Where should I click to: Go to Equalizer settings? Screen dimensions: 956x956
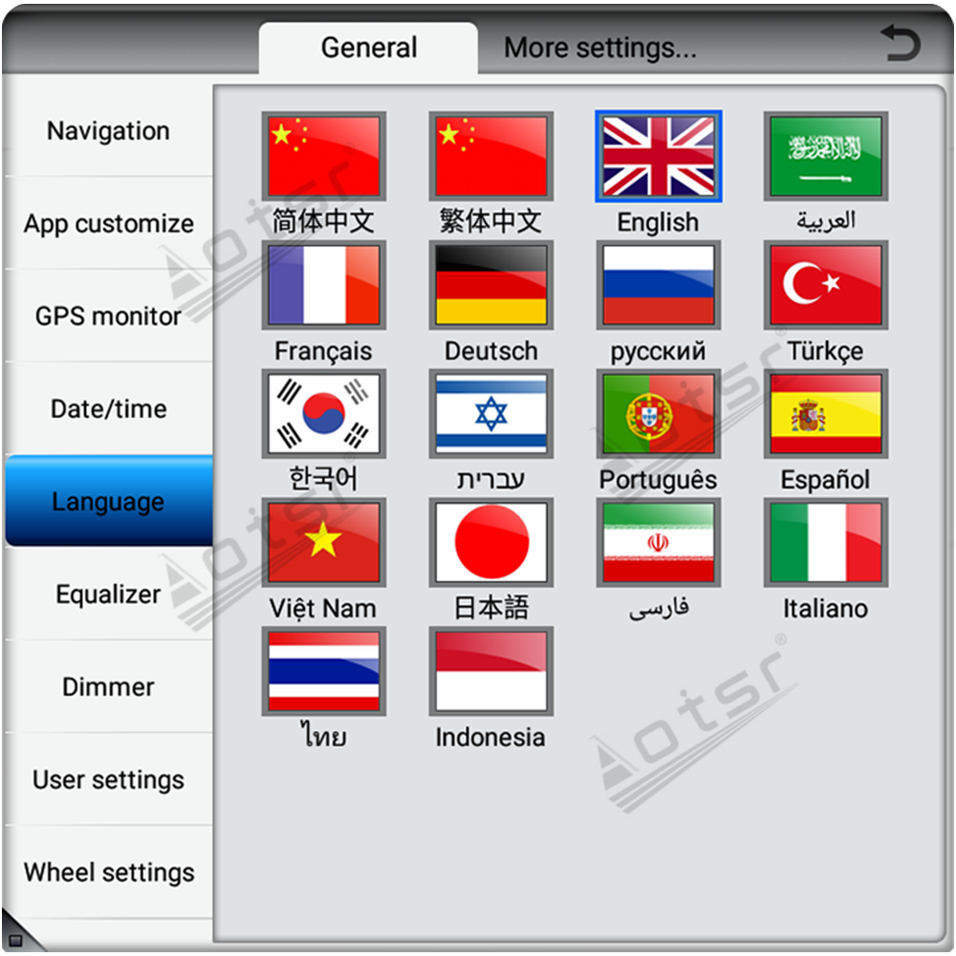[x=108, y=594]
